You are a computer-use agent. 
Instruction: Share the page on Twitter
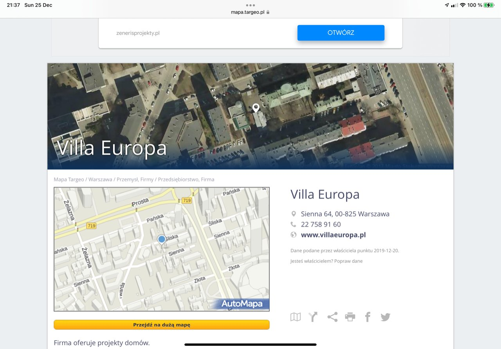(x=386, y=317)
